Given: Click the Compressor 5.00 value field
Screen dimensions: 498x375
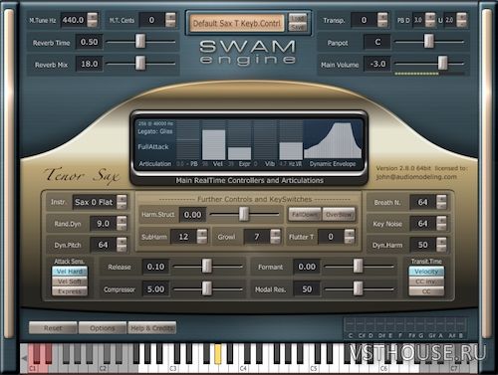Looking at the screenshot, I should [x=155, y=289].
